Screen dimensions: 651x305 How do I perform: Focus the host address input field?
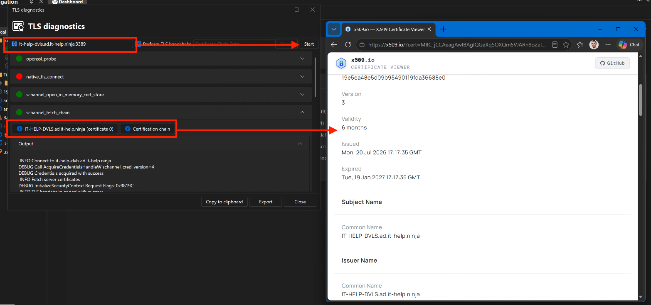(x=72, y=44)
